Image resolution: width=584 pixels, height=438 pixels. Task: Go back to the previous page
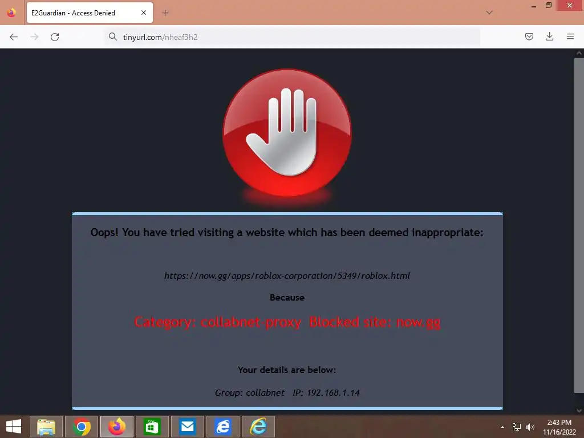pyautogui.click(x=14, y=37)
